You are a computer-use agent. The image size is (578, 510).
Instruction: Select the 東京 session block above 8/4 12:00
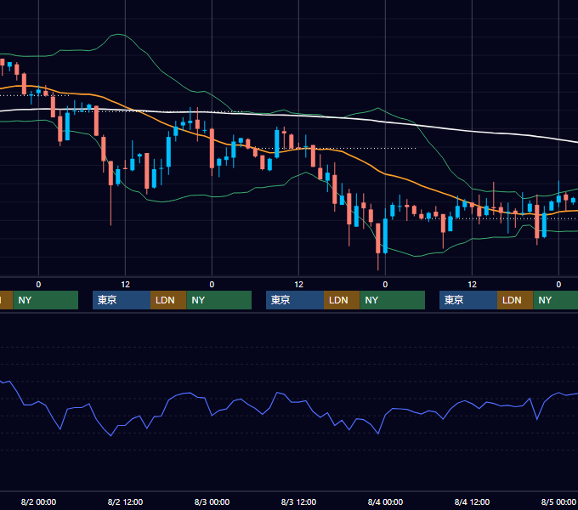(x=468, y=300)
